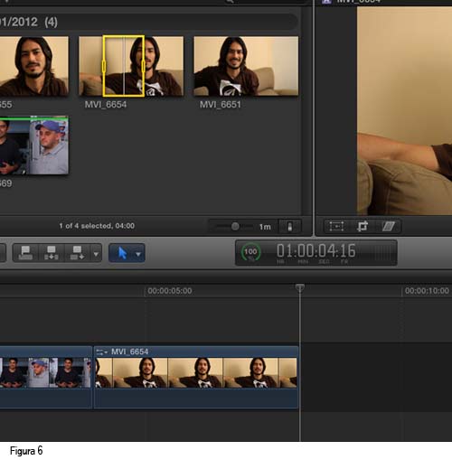This screenshot has width=452, height=460.
Task: Click the viewer video image
Action: tap(404, 110)
